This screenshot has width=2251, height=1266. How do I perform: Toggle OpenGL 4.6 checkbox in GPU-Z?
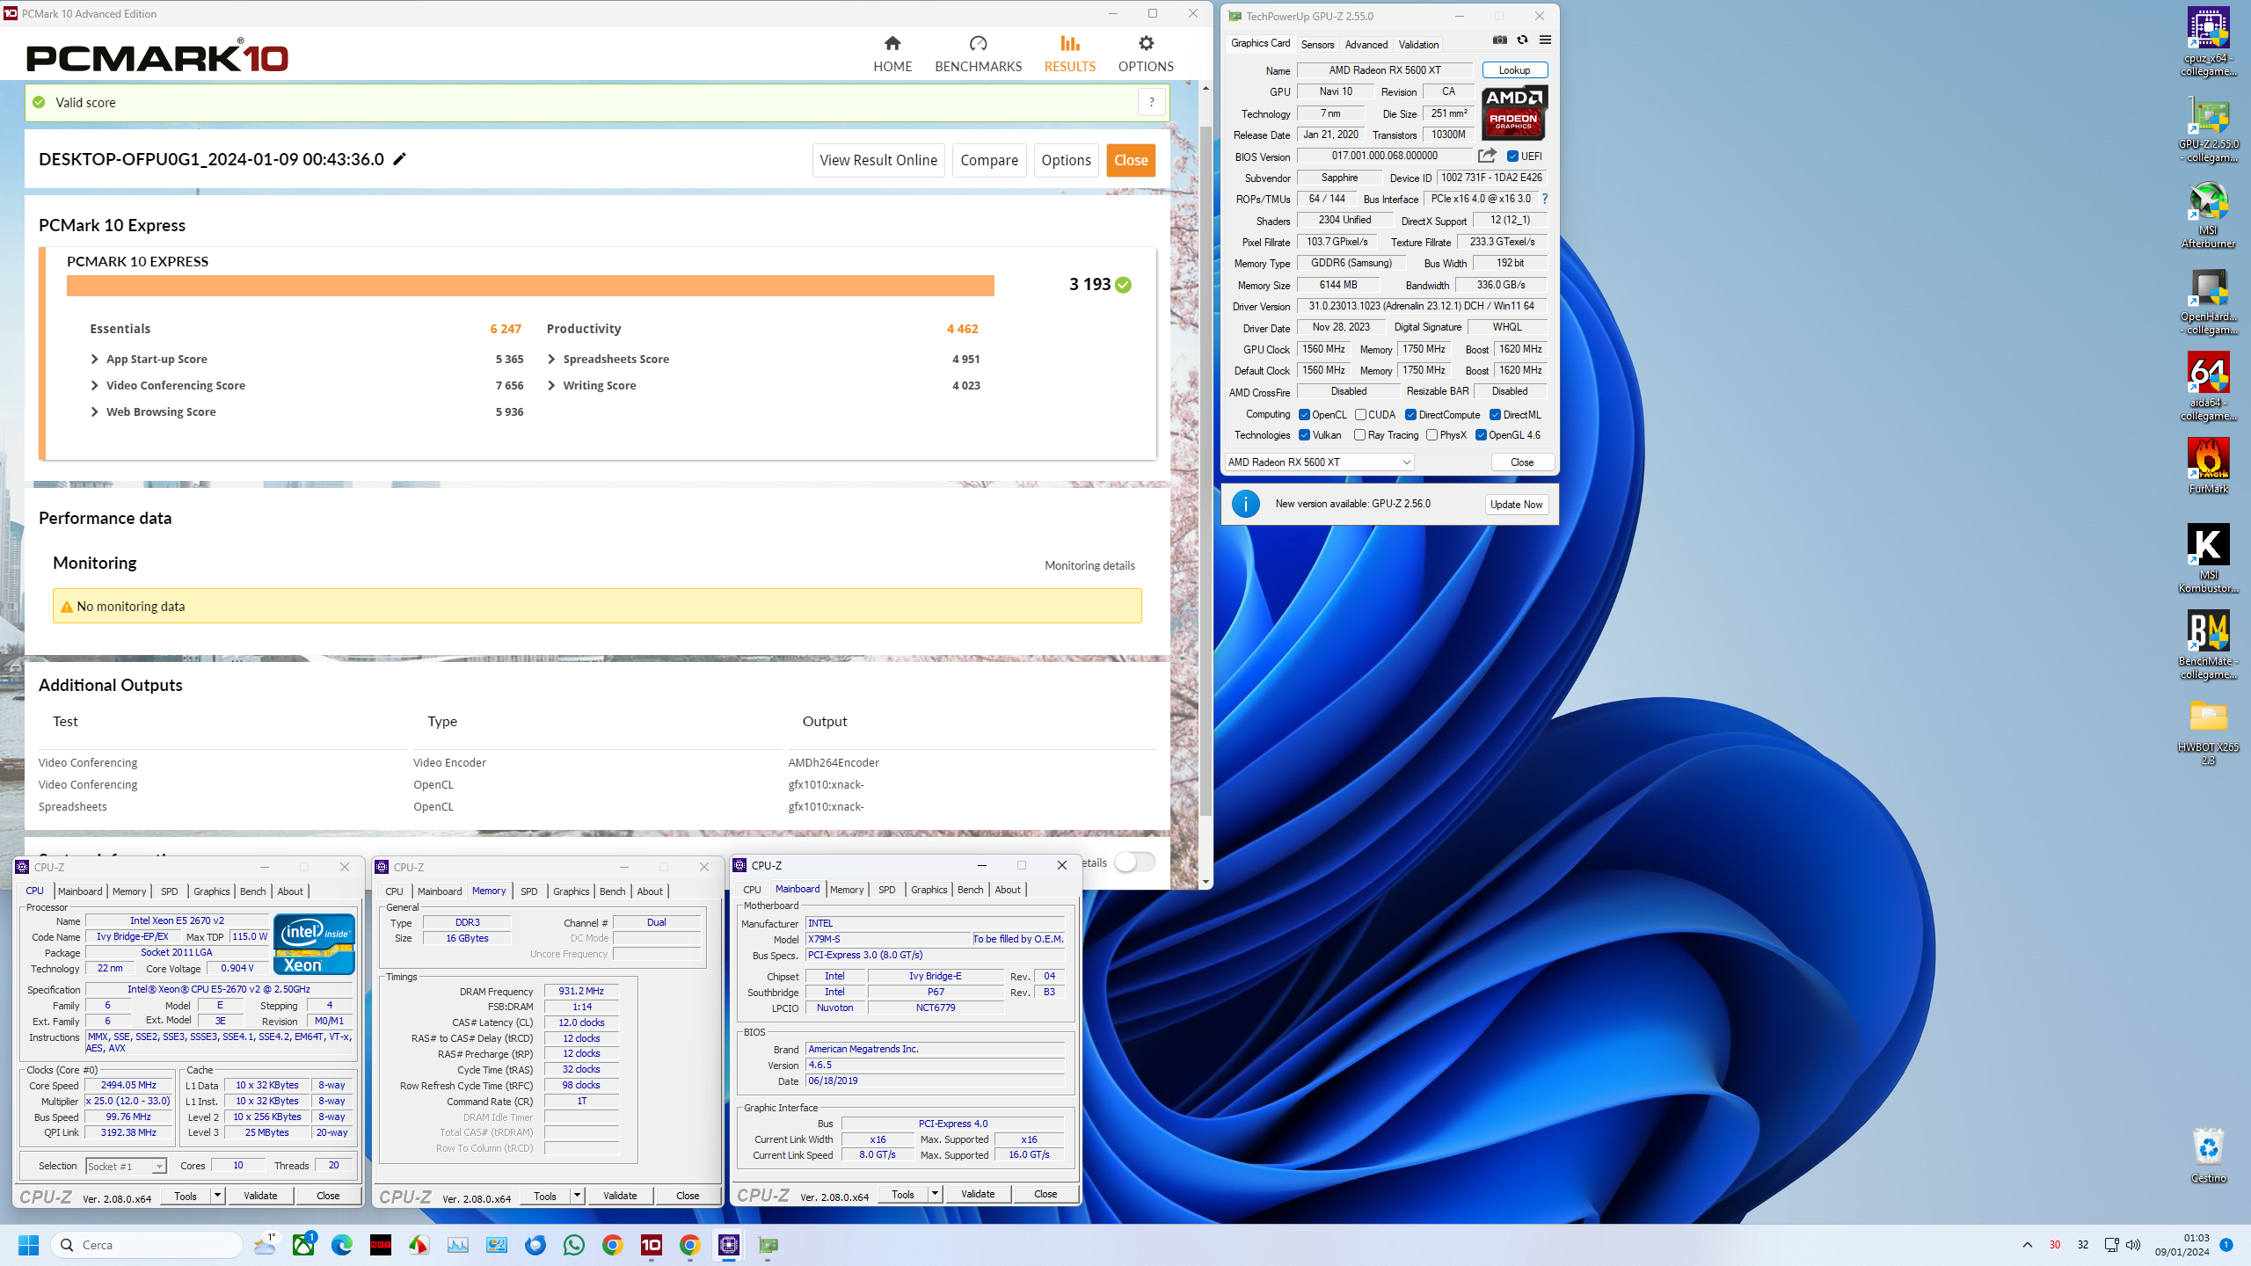coord(1481,435)
